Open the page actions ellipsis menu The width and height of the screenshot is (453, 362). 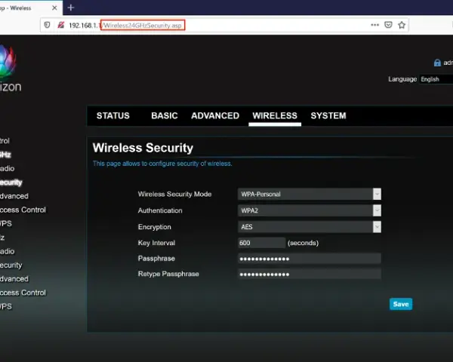374,25
